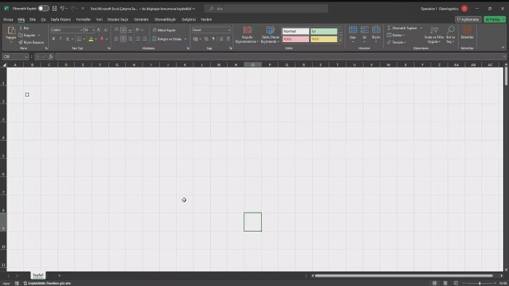Click the Doldur fill button
Viewport: 509px width, 286px height.
(x=396, y=35)
